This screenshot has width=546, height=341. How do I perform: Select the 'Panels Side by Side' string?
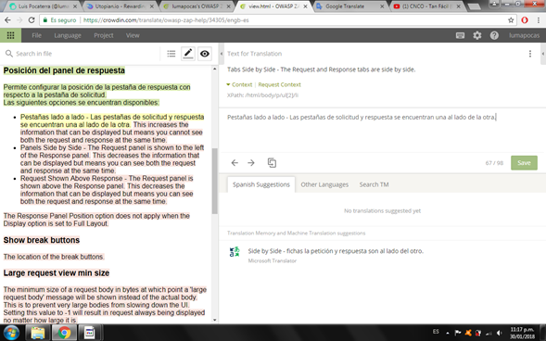click(x=112, y=151)
